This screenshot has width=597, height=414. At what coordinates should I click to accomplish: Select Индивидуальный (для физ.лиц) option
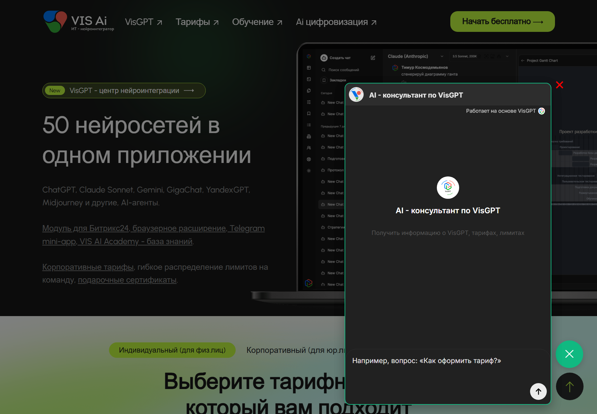pos(172,350)
